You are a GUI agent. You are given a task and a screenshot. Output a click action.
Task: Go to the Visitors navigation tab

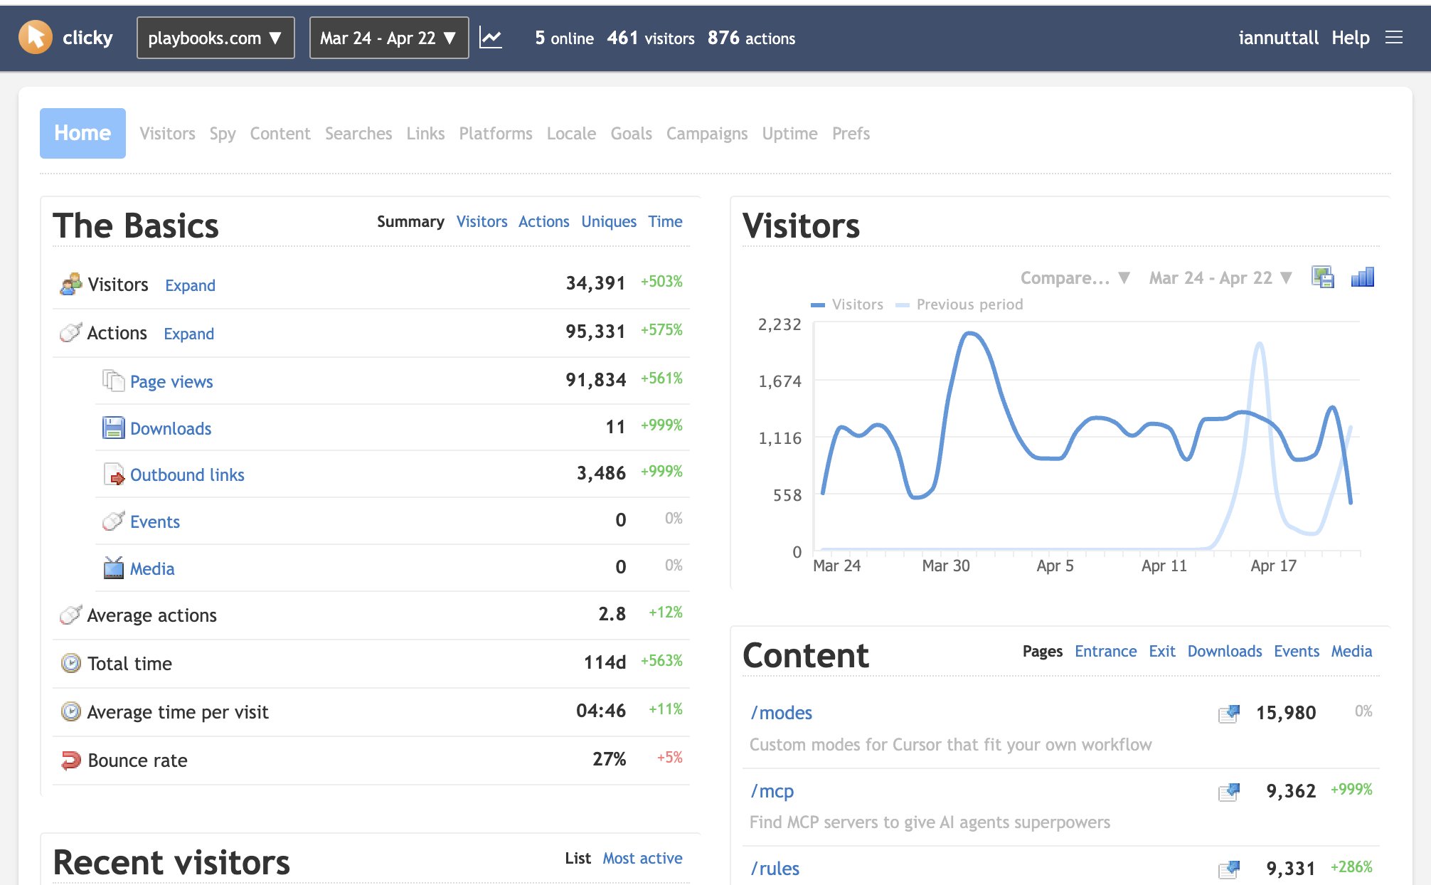coord(167,133)
